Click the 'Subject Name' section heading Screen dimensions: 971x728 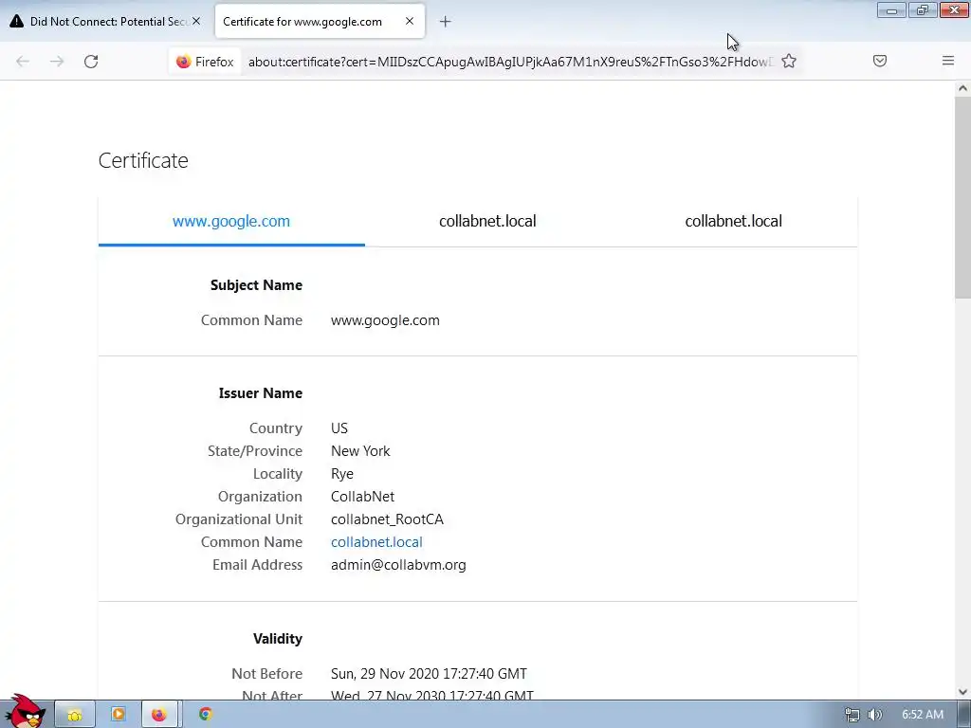[x=256, y=285]
